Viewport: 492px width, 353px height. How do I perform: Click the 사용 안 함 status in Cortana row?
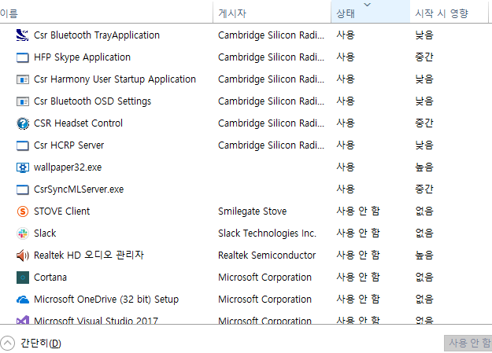[x=358, y=278]
